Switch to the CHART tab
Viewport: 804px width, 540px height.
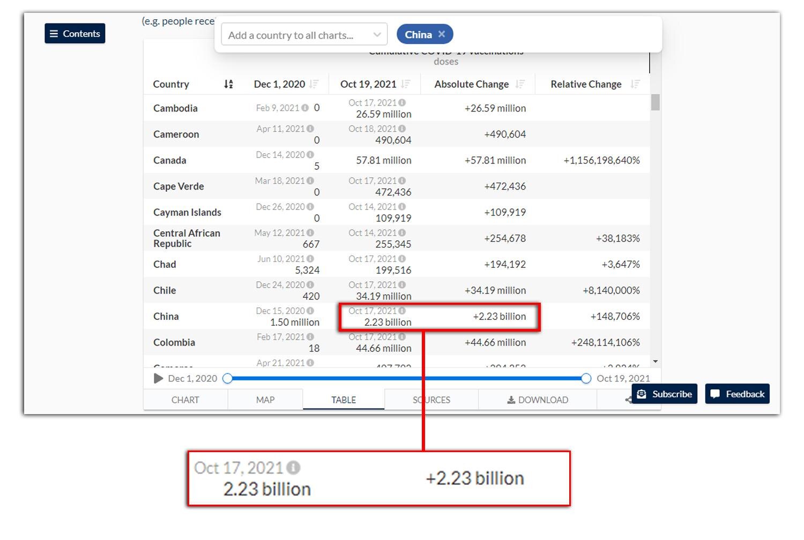[185, 400]
